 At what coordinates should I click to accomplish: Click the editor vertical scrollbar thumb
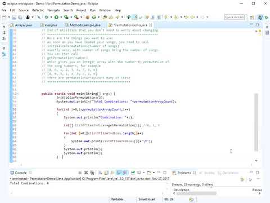[x=256, y=122]
